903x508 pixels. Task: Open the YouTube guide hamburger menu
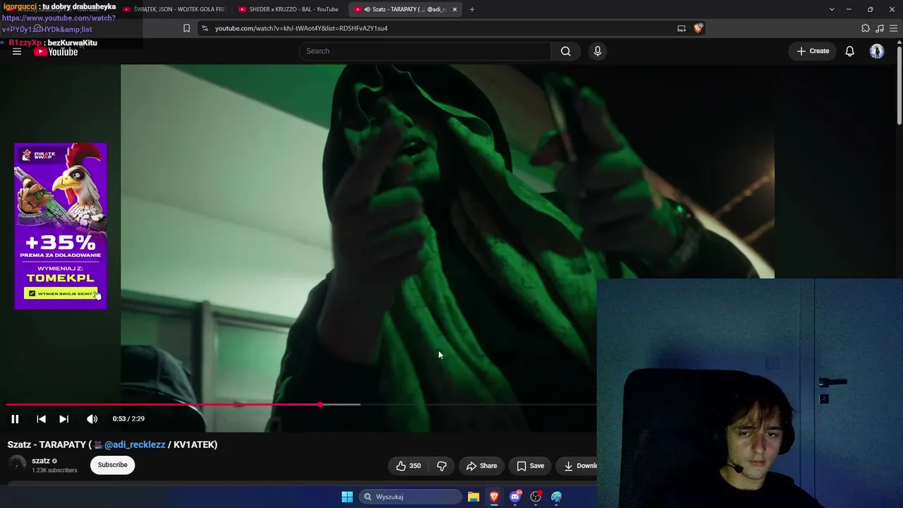(17, 52)
